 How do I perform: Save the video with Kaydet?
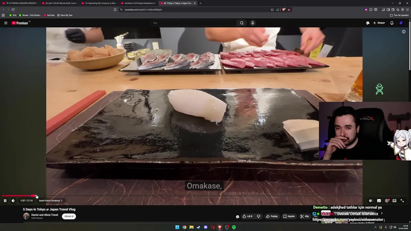pyautogui.click(x=289, y=216)
